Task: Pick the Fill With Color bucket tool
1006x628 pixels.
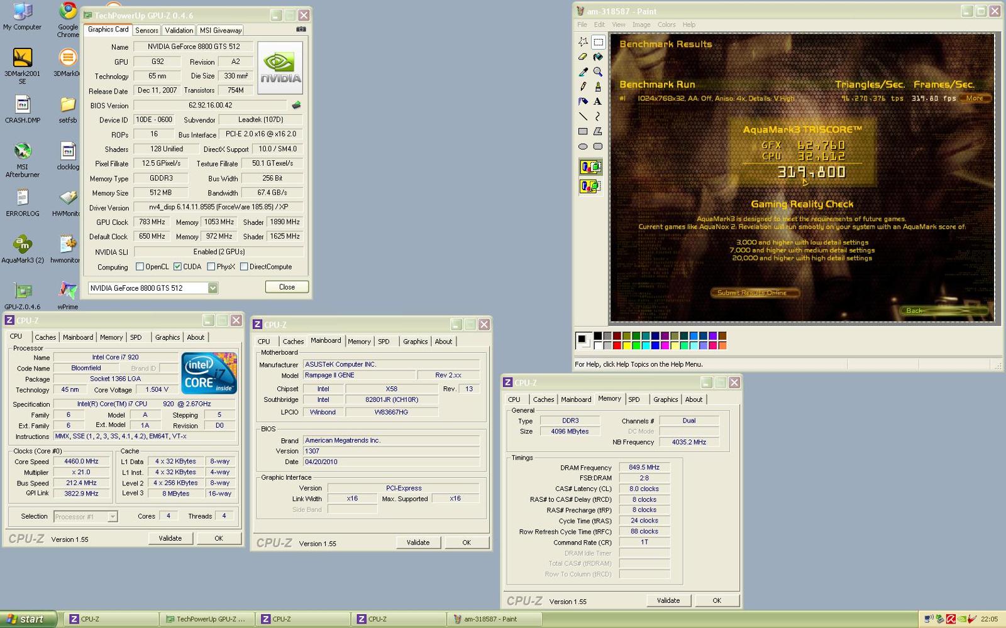Action: point(598,57)
